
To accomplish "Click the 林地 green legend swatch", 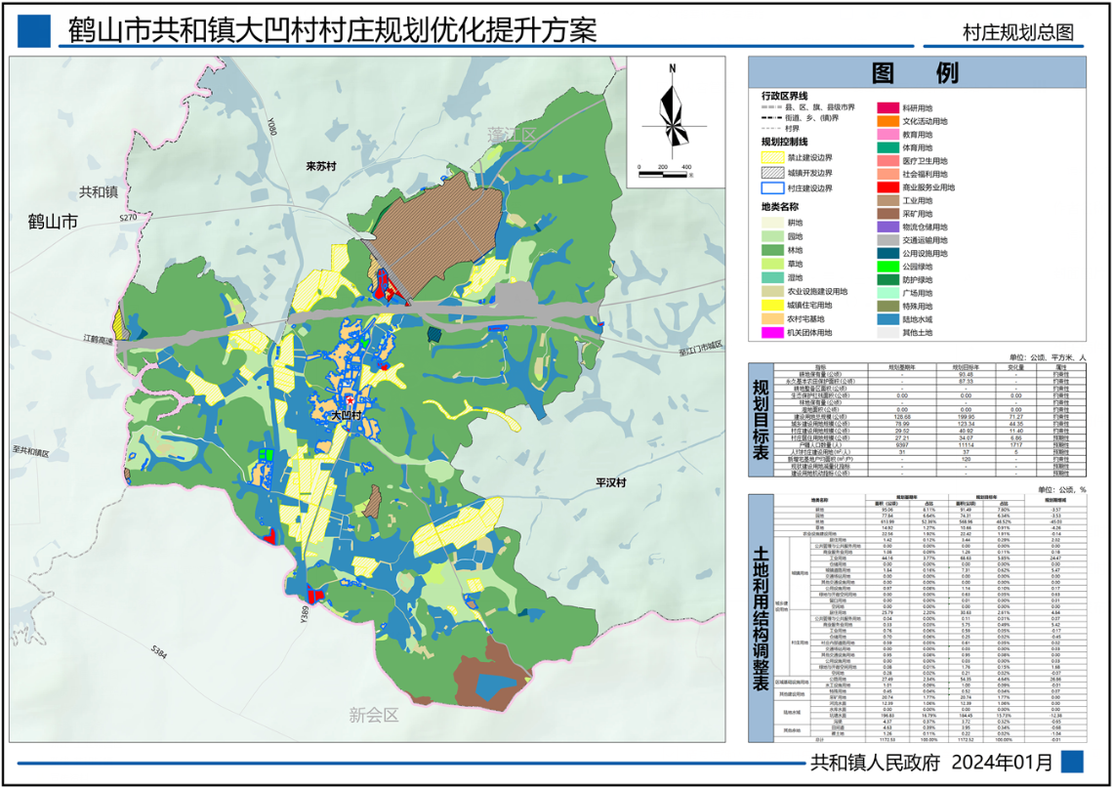I will 775,249.
